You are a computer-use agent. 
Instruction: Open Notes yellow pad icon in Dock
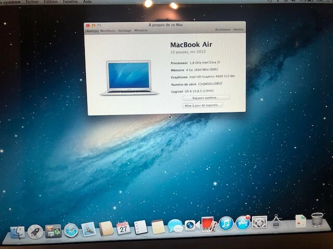[158, 227]
